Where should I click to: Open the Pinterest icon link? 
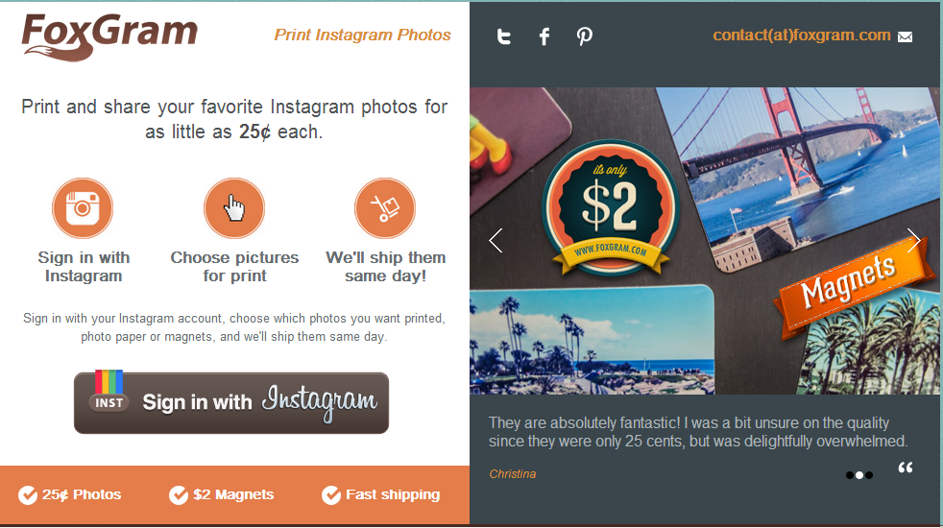(585, 36)
